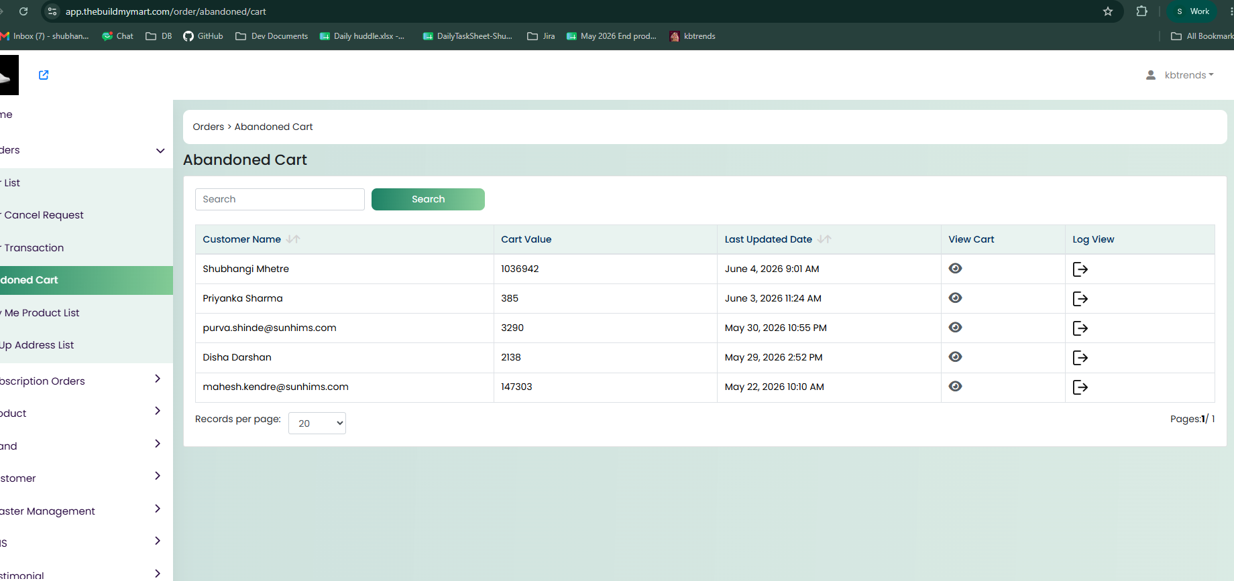Open log view for Disha Darshan

click(x=1080, y=358)
